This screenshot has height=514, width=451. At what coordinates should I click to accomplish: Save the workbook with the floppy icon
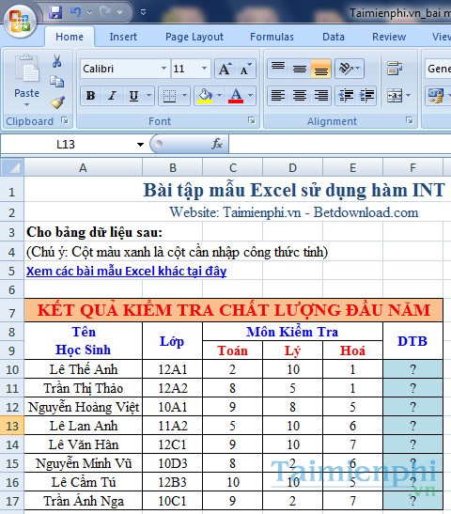coord(55,12)
